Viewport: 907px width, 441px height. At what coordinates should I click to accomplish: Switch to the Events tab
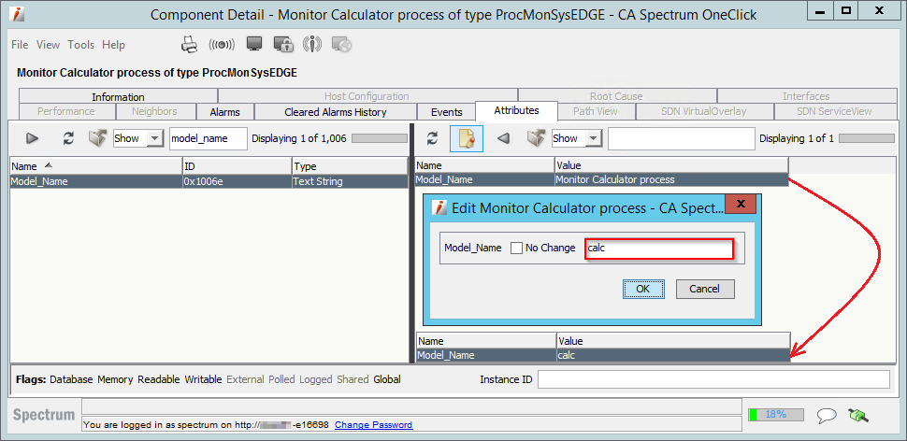tap(447, 111)
